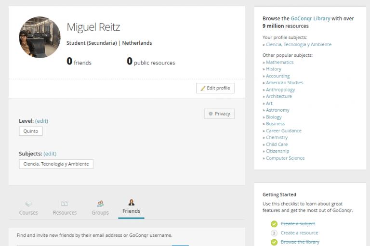
Task: Open the Edit profile button
Action: click(x=215, y=89)
